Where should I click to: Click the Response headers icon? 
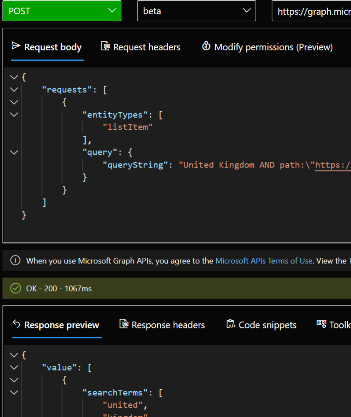(x=124, y=324)
